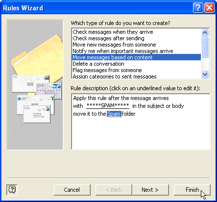217x202 pixels.
Task: Click the Finish button
Action: (x=192, y=190)
